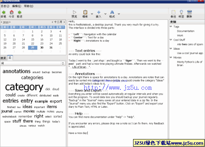Image resolution: width=205 pixels, height=147 pixels.
Task: Add annotation with the note icon
Action: point(173,12)
